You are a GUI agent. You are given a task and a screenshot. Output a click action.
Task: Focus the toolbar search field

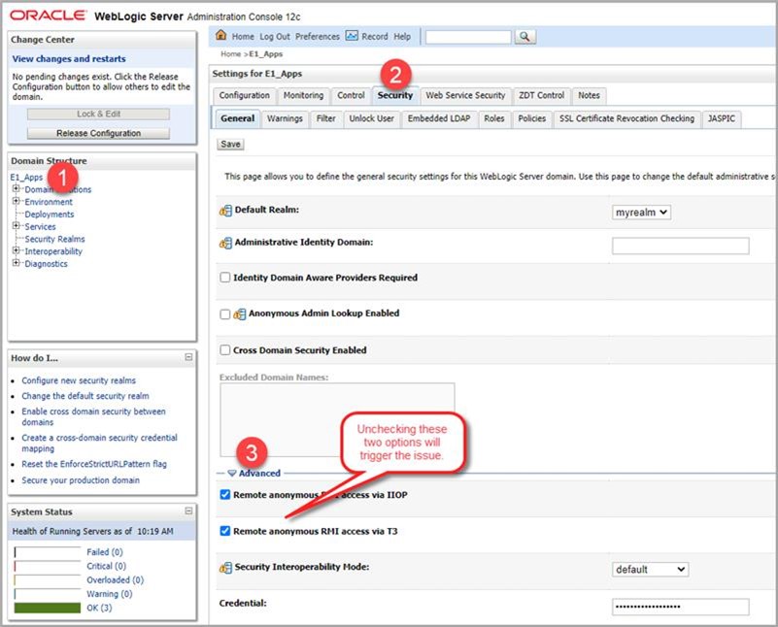[468, 37]
